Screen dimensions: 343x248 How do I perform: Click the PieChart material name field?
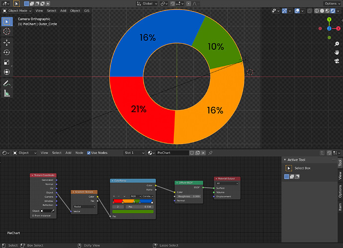[x=172, y=153]
